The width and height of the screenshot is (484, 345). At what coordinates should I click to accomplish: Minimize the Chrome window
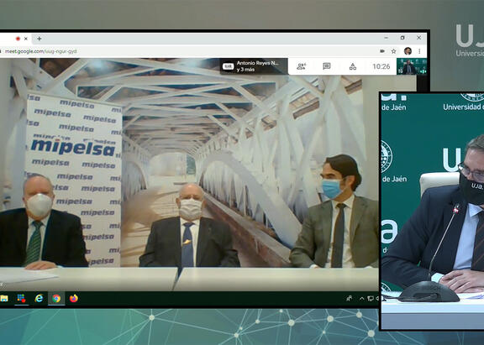coord(387,38)
